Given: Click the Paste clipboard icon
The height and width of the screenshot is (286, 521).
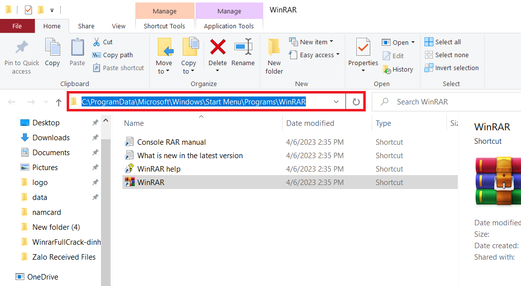Looking at the screenshot, I should coord(78,47).
